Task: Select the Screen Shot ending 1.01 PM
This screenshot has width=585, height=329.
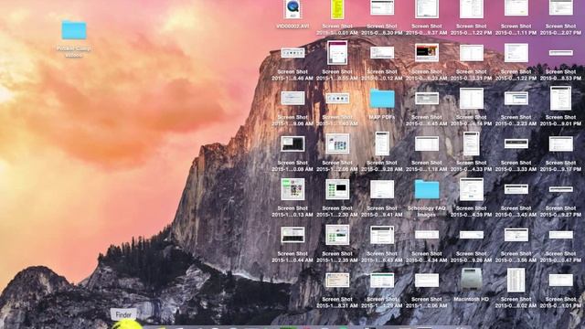Action: coord(561,281)
